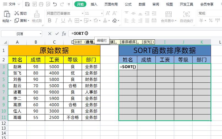Click the font color A icon
Screen dimensions: 222x139
click(x=105, y=21)
